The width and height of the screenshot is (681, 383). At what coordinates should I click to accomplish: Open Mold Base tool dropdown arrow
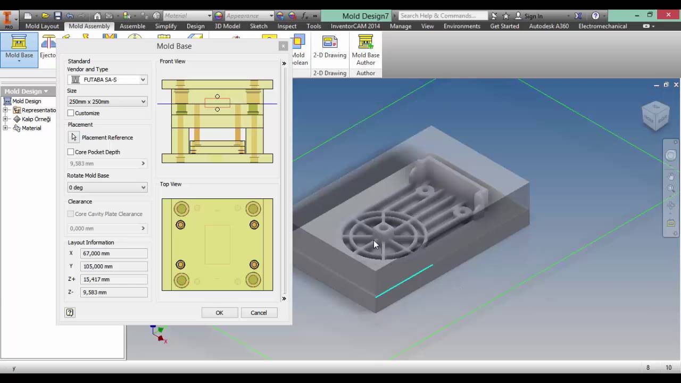coord(19,62)
